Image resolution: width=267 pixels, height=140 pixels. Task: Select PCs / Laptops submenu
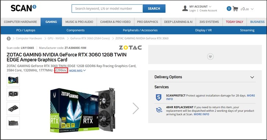point(26,30)
